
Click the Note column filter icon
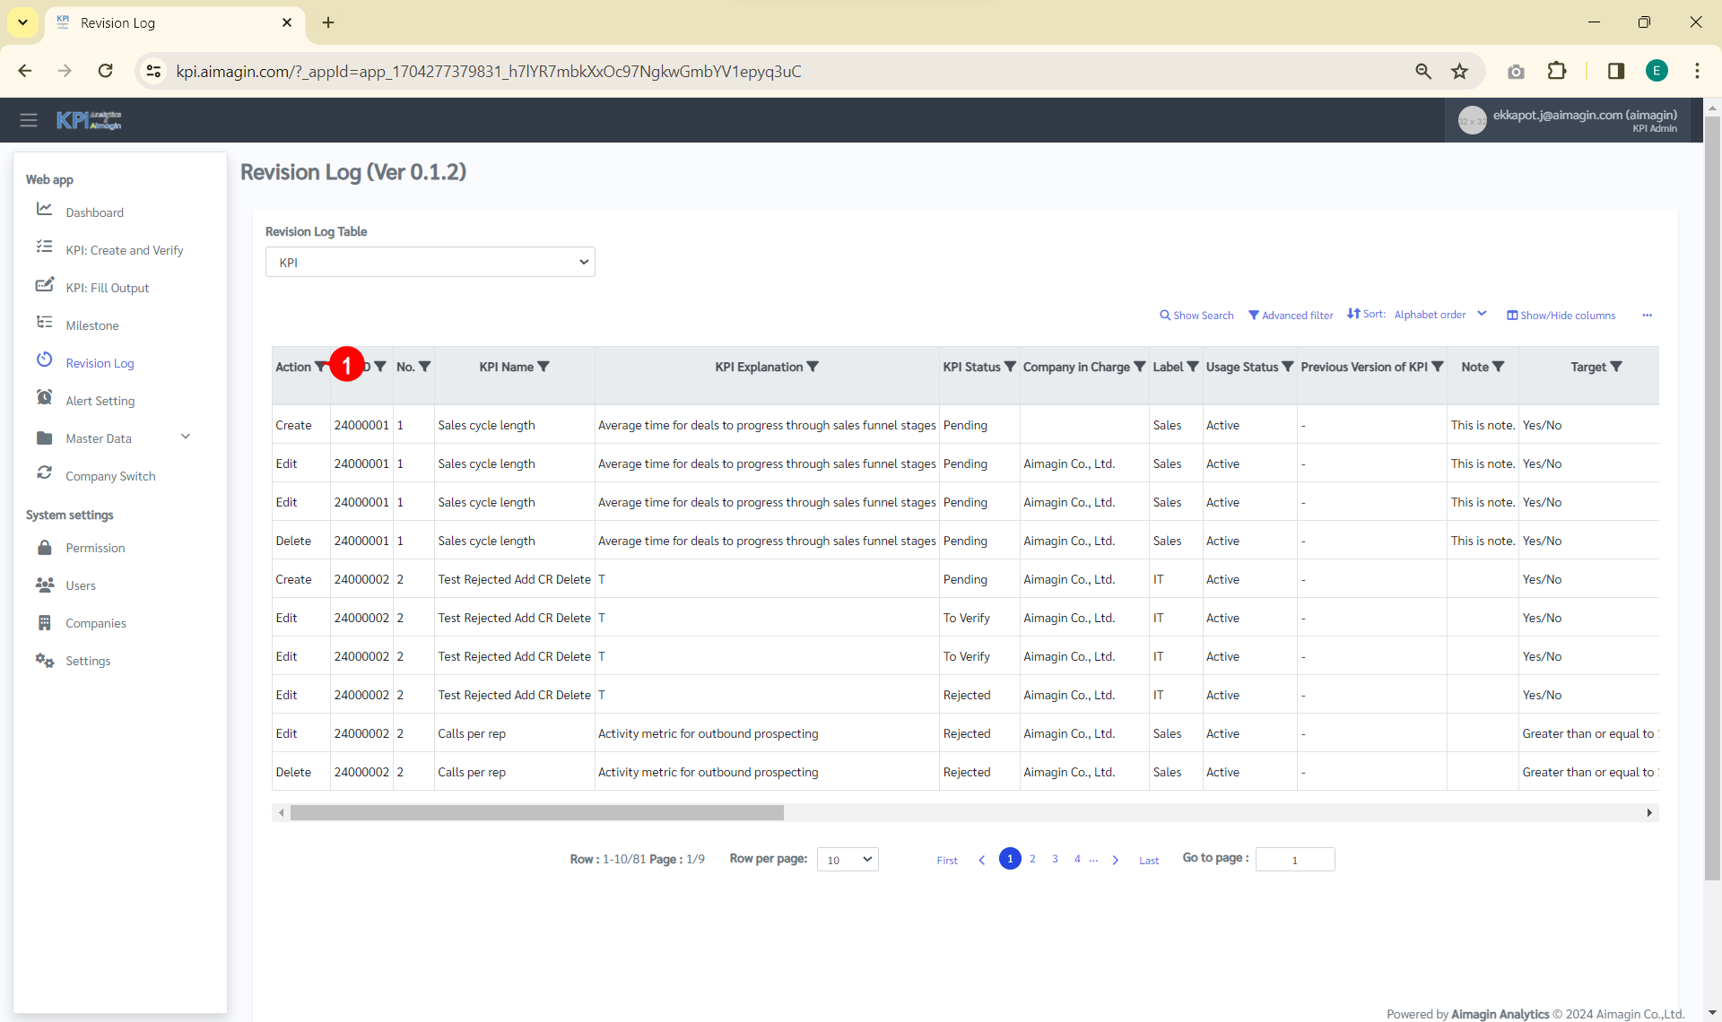pyautogui.click(x=1499, y=367)
